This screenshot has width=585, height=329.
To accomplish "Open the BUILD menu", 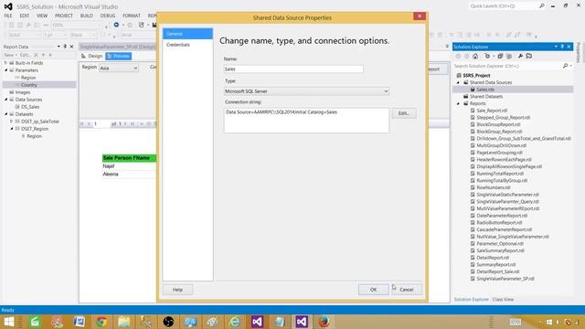I will (x=86, y=16).
